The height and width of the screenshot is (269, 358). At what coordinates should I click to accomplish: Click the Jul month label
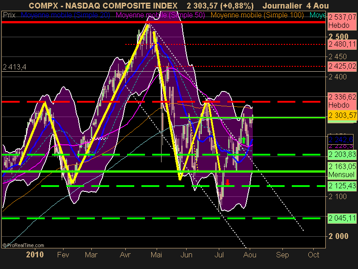point(219,255)
